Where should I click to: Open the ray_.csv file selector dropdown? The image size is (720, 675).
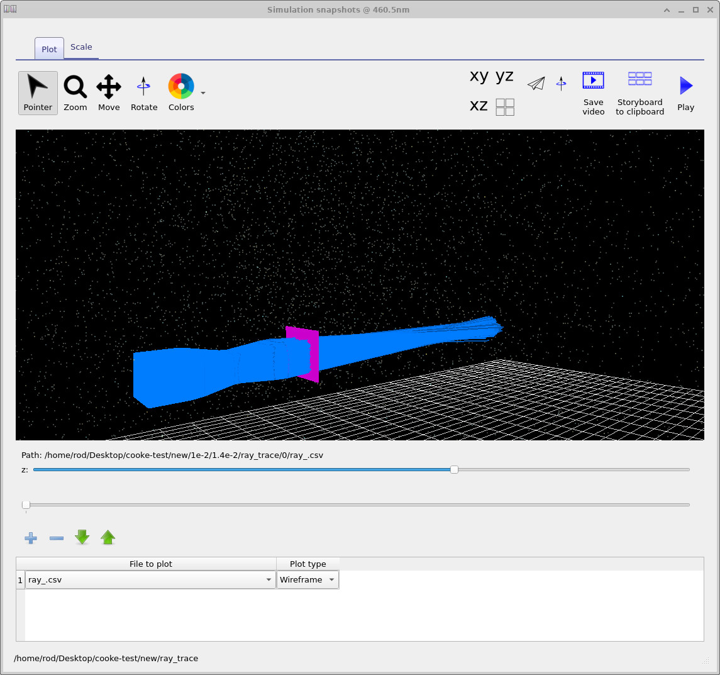coord(269,579)
